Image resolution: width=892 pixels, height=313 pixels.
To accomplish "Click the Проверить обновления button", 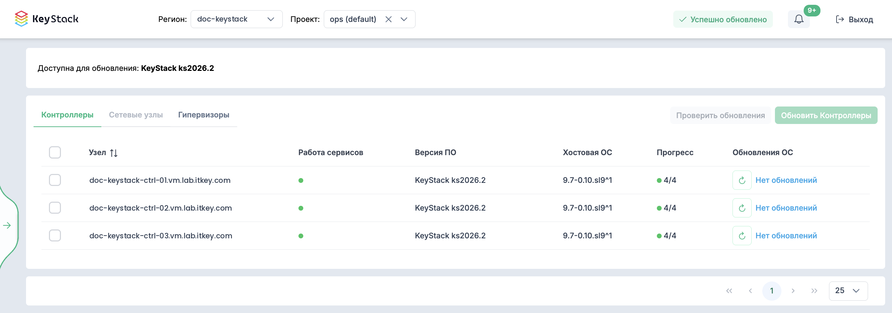I will point(720,115).
